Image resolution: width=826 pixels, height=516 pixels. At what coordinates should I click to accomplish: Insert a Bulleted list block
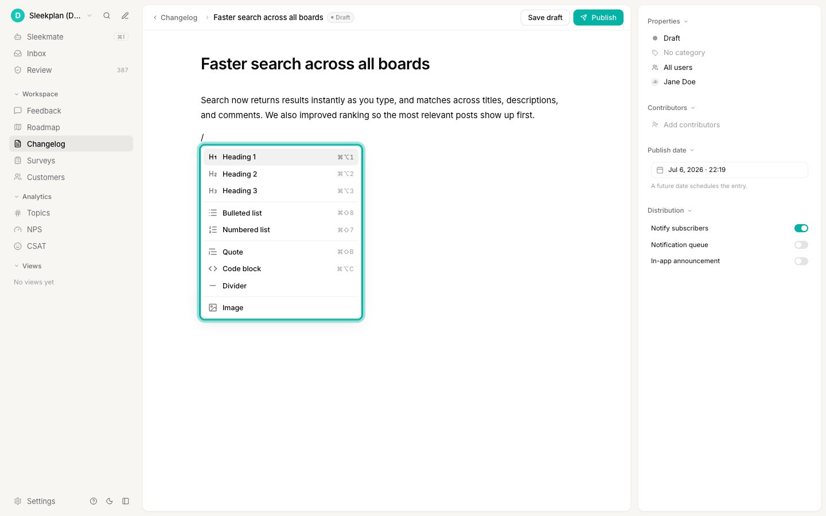[x=281, y=213]
